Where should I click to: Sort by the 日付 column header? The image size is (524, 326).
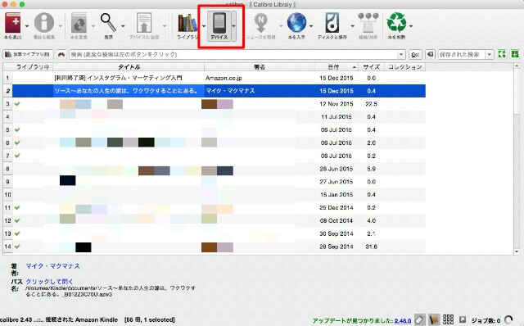point(337,67)
